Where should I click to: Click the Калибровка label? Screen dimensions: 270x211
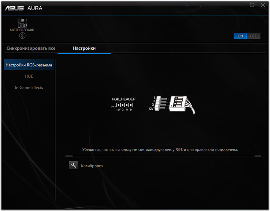(92, 166)
